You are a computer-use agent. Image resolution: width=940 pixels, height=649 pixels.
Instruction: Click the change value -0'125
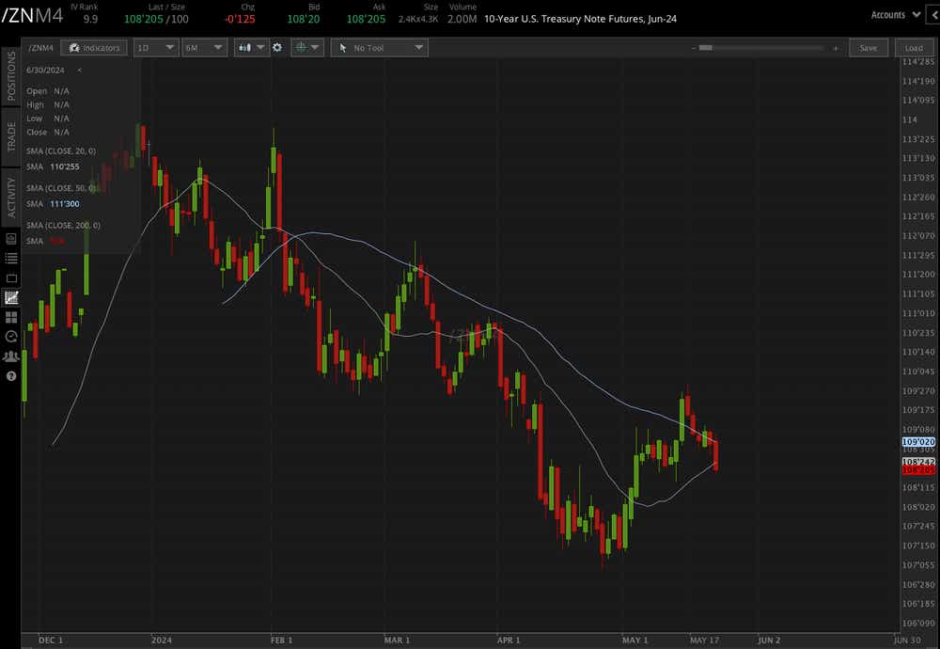239,19
